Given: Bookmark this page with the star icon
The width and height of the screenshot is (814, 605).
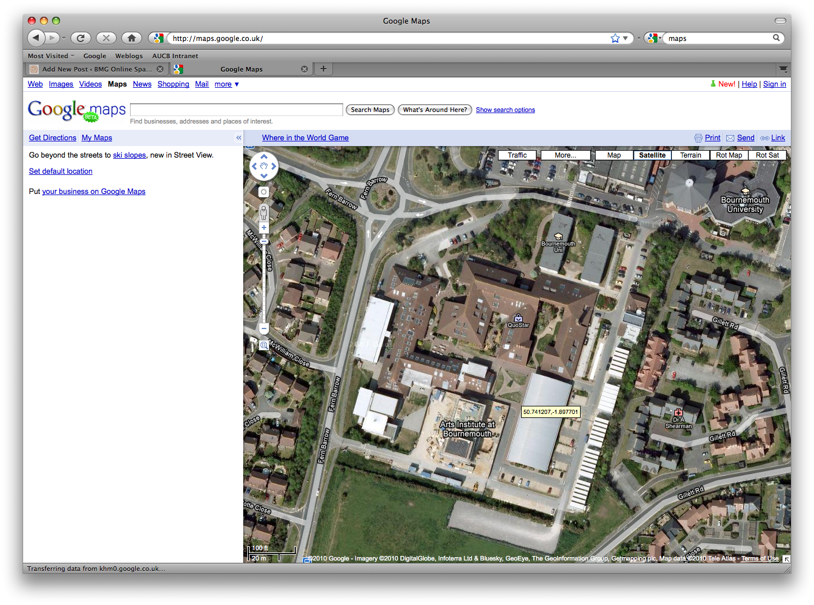Looking at the screenshot, I should click(x=615, y=38).
